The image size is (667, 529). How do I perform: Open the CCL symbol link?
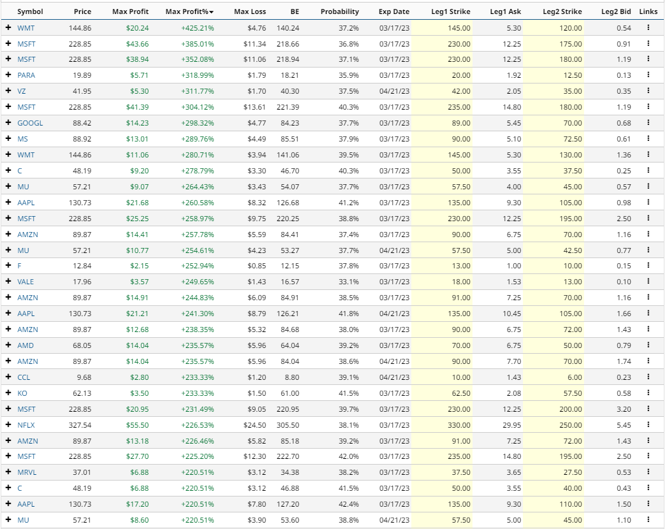click(x=24, y=377)
